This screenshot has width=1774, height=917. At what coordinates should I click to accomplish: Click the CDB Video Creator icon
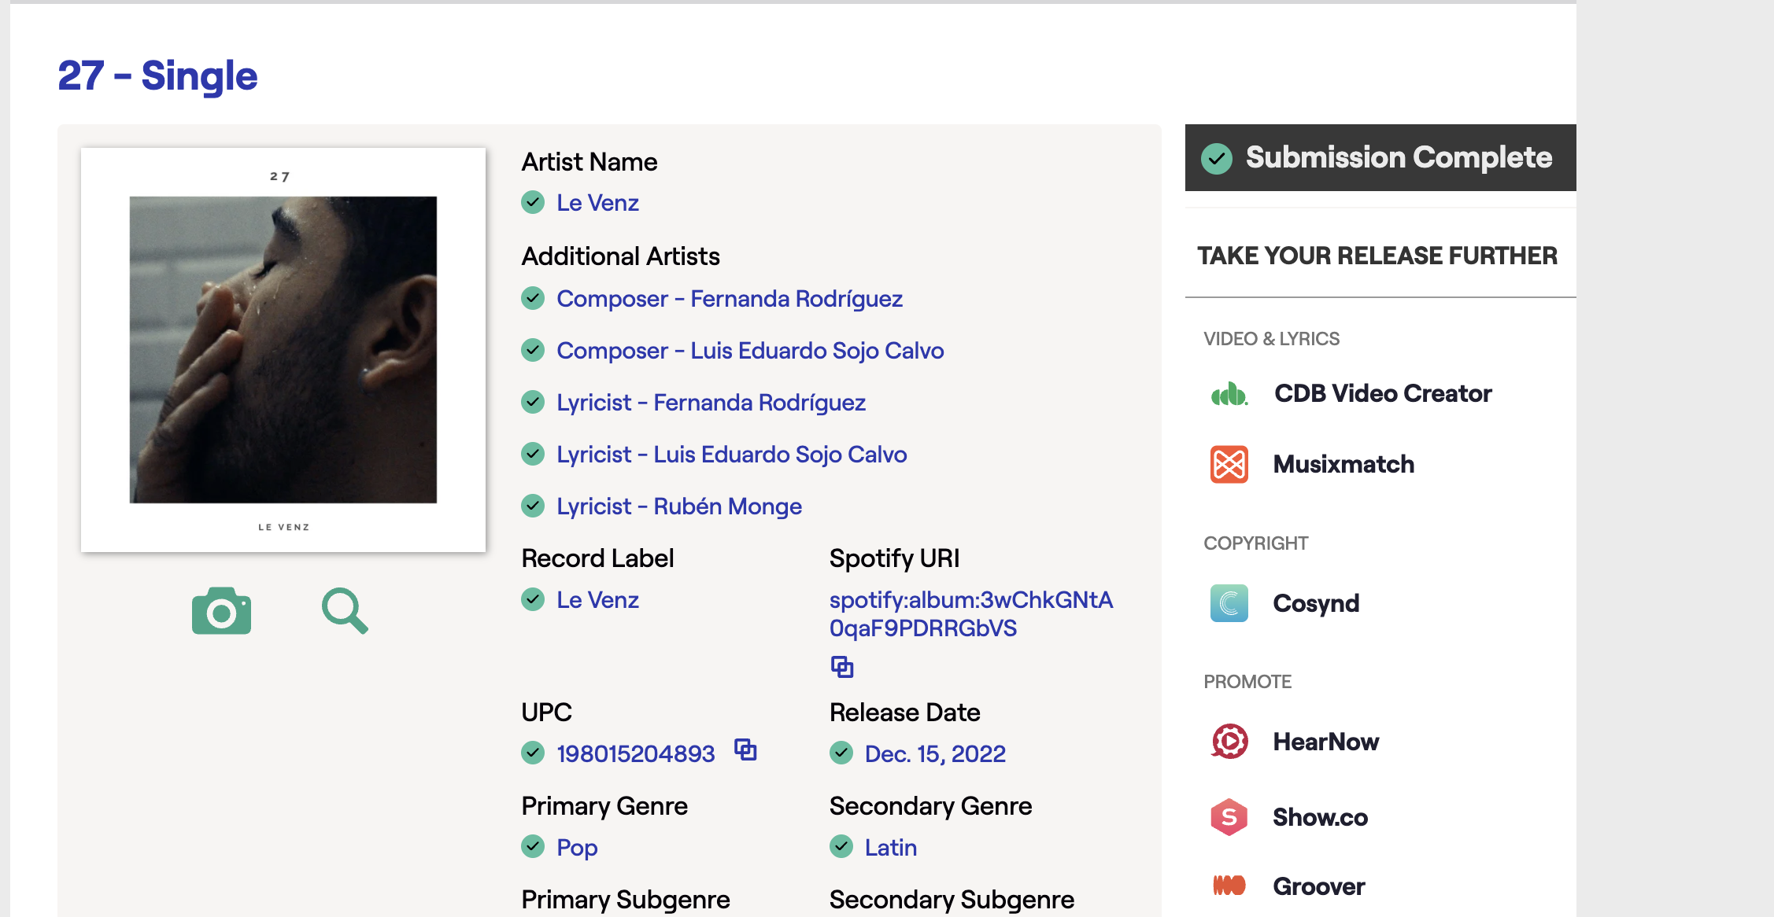[1229, 393]
